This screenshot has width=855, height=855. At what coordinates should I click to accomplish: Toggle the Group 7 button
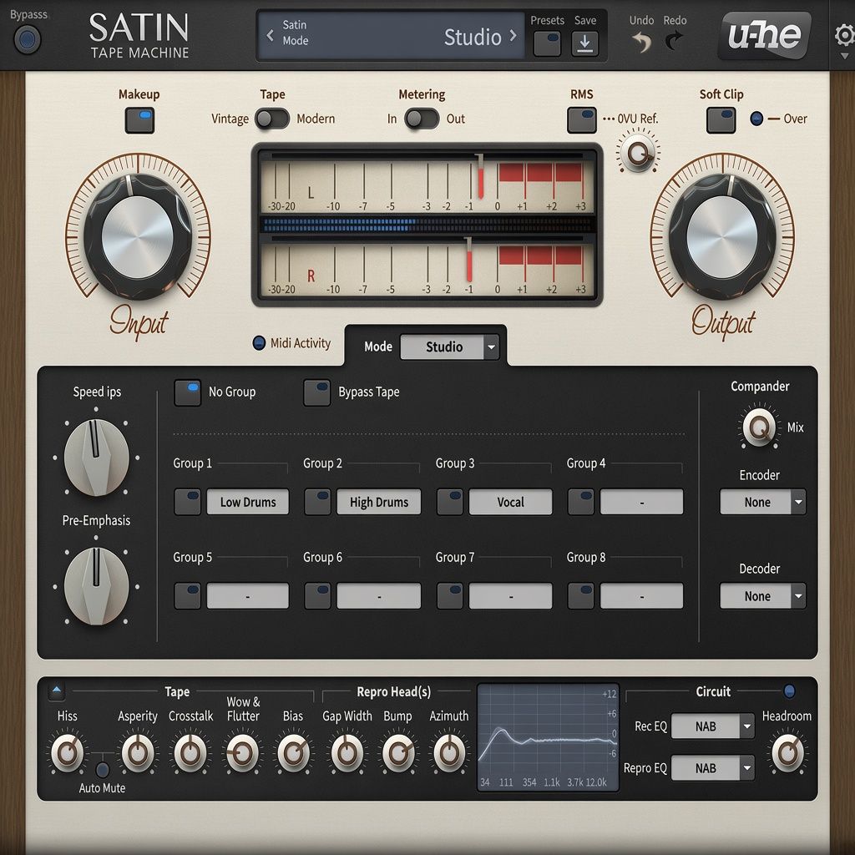click(x=450, y=595)
